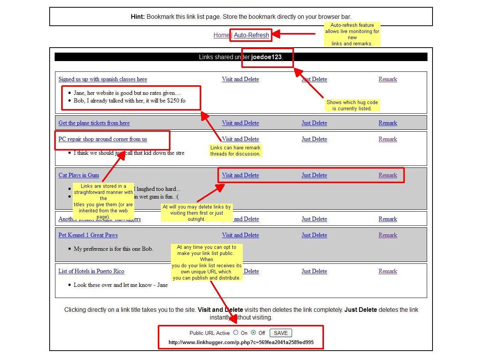Viewport: 481px width, 356px height.
Task: Select the Public URL Active 'Off' radio
Action: (253, 333)
